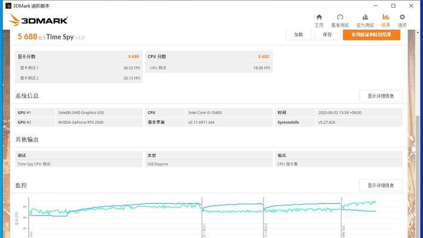This screenshot has height=238, width=423.
Task: Select SystemInfo version v5.27.826
Action: [327, 123]
